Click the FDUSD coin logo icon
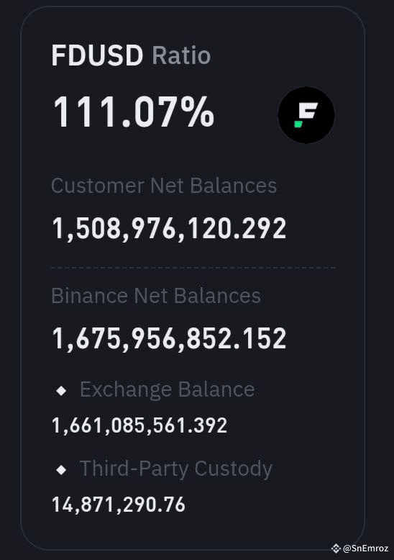 306,115
